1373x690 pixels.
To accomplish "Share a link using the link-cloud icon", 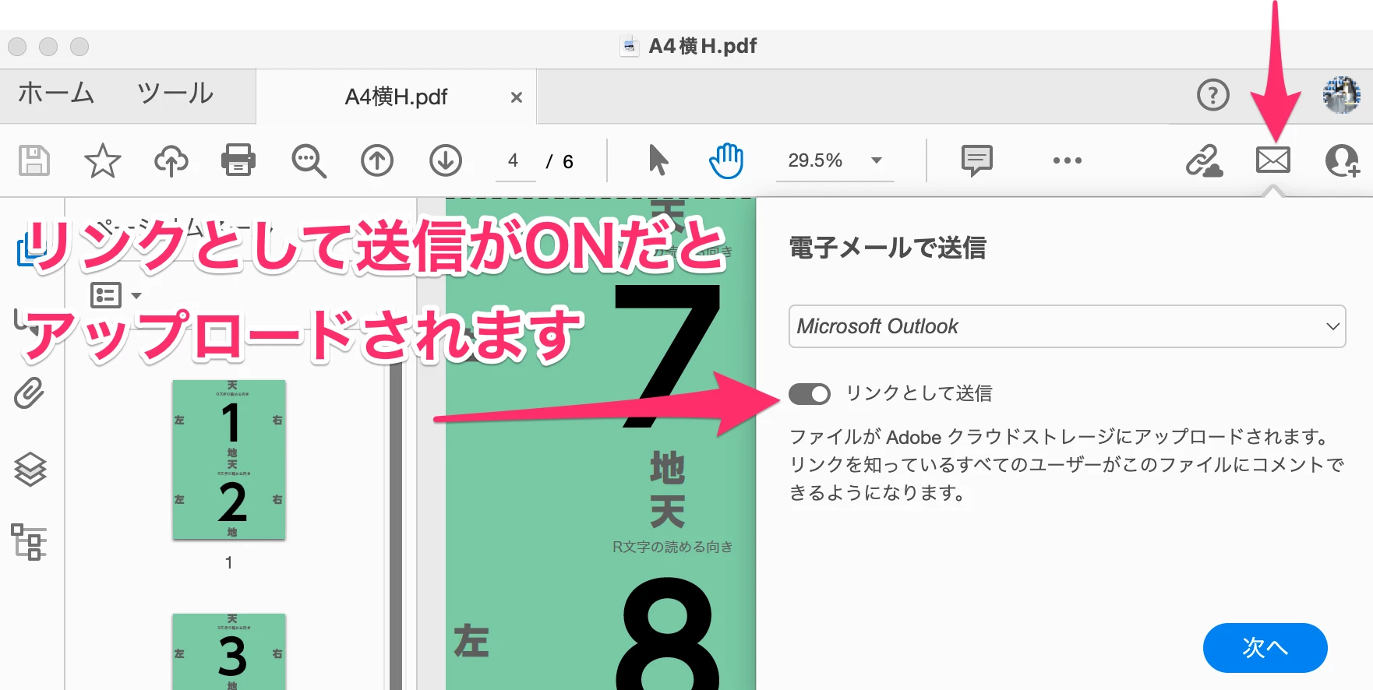I will pyautogui.click(x=1204, y=161).
